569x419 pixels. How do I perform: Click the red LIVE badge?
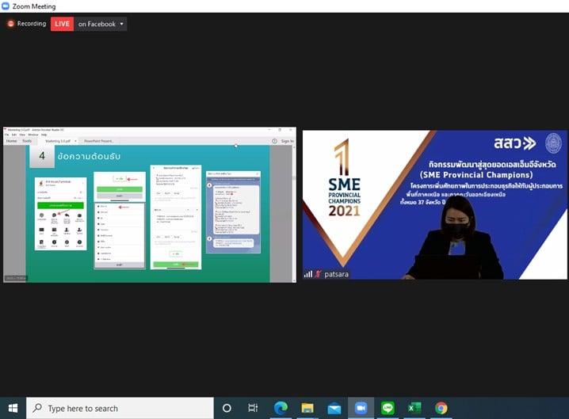[x=62, y=24]
